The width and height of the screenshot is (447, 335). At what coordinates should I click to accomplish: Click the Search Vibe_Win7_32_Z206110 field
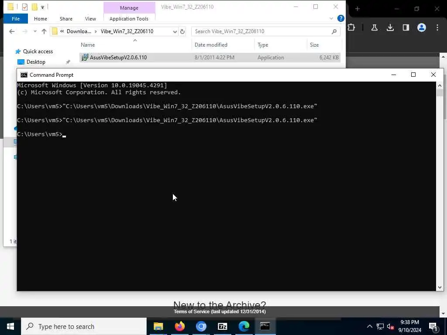(x=266, y=31)
